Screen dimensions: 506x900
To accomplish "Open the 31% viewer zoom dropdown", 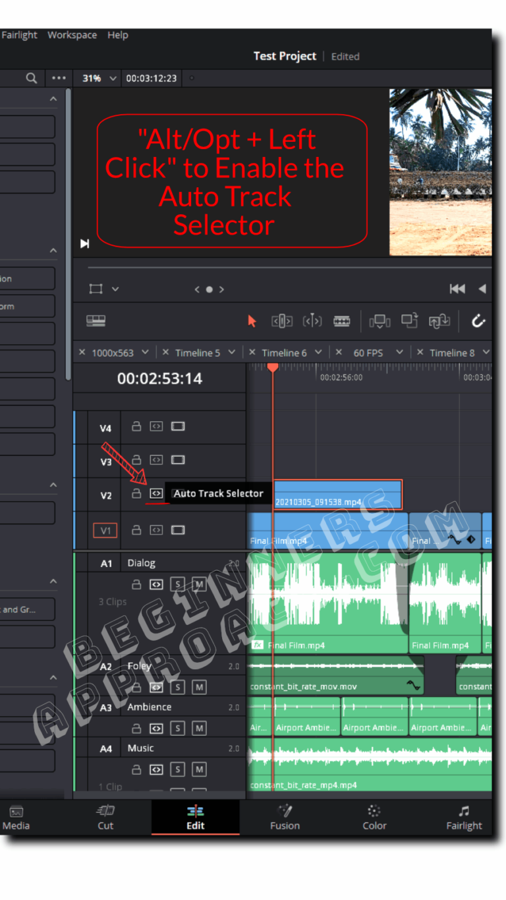I will tap(99, 78).
